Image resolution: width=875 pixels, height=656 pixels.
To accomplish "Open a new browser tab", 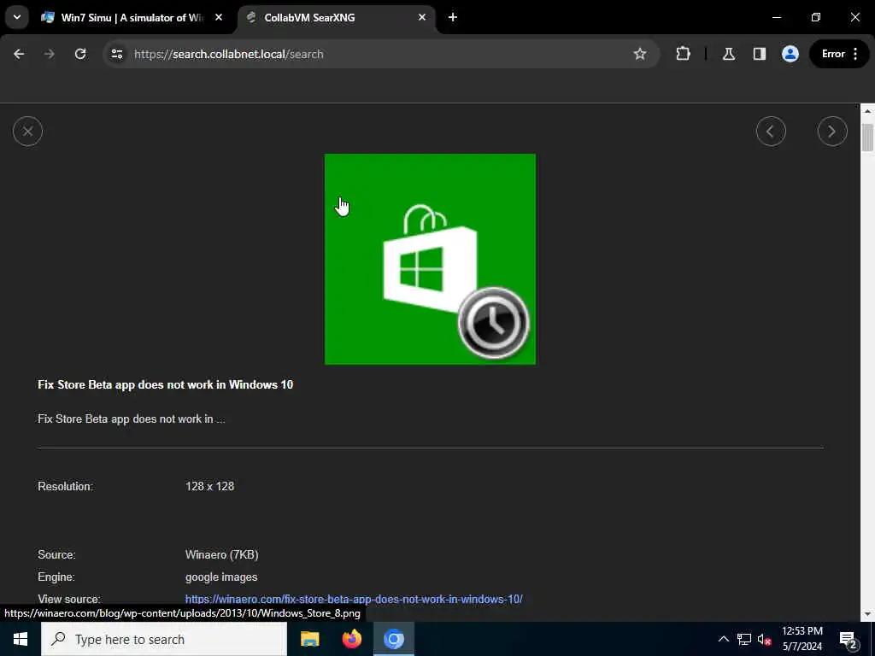I will tap(453, 17).
